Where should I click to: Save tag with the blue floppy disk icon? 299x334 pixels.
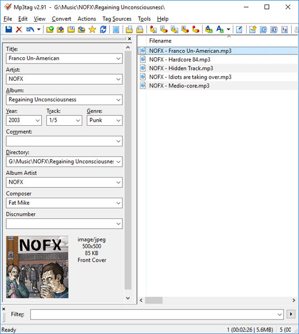(8, 30)
